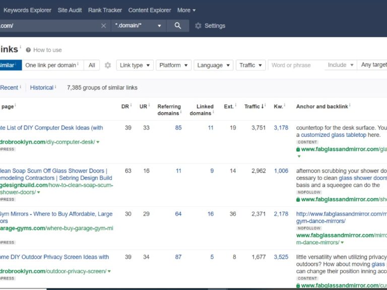
Task: Click the glass shower doors anchor link
Action: pos(363,178)
